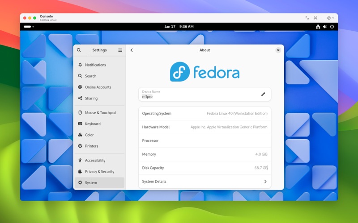The height and width of the screenshot is (223, 358).
Task: Click the Fedora logo image
Action: [x=205, y=72]
